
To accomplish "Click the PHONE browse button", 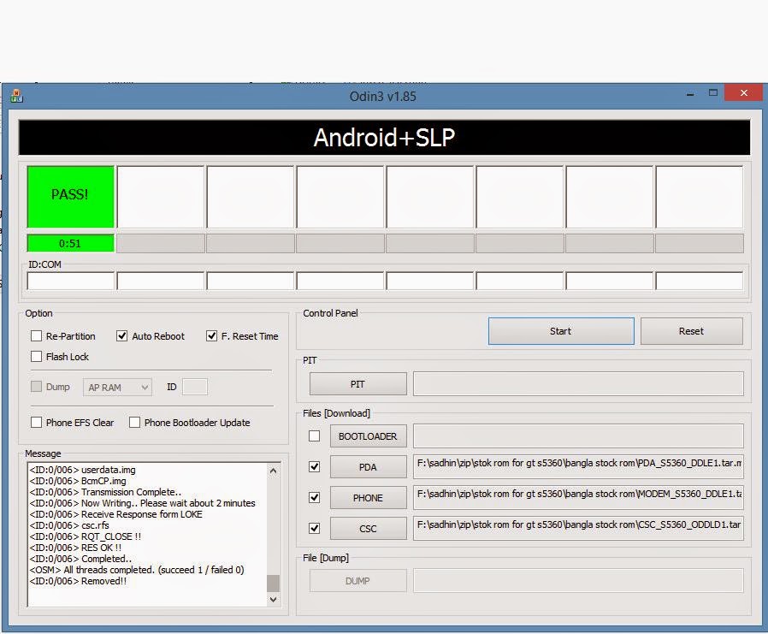I will [369, 498].
